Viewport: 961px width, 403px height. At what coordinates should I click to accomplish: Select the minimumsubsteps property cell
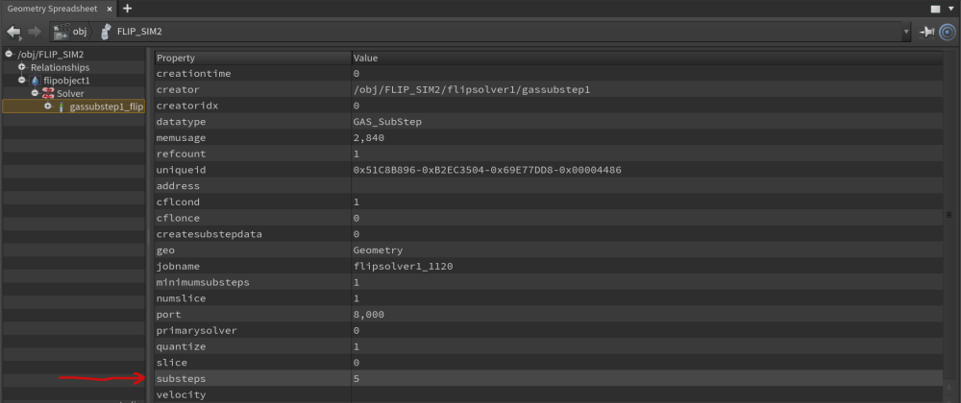click(253, 282)
